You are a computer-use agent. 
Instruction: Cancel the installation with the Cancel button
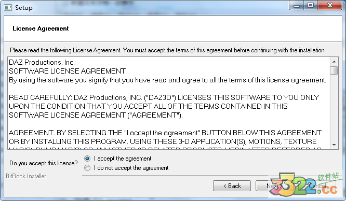coord(317,186)
